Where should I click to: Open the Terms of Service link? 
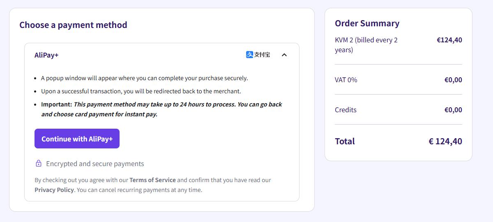[152, 180]
